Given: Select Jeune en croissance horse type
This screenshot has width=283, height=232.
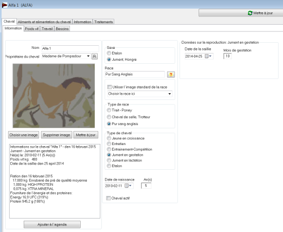Looking at the screenshot, I should [x=109, y=138].
